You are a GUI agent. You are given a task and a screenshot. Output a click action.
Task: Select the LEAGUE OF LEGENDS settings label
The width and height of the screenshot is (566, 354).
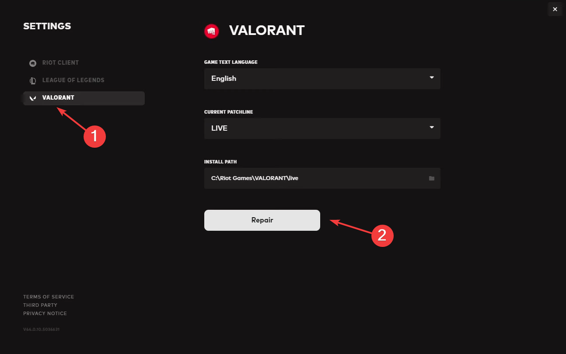pos(73,80)
